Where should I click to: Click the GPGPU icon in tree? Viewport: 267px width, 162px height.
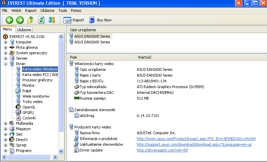click(x=18, y=113)
